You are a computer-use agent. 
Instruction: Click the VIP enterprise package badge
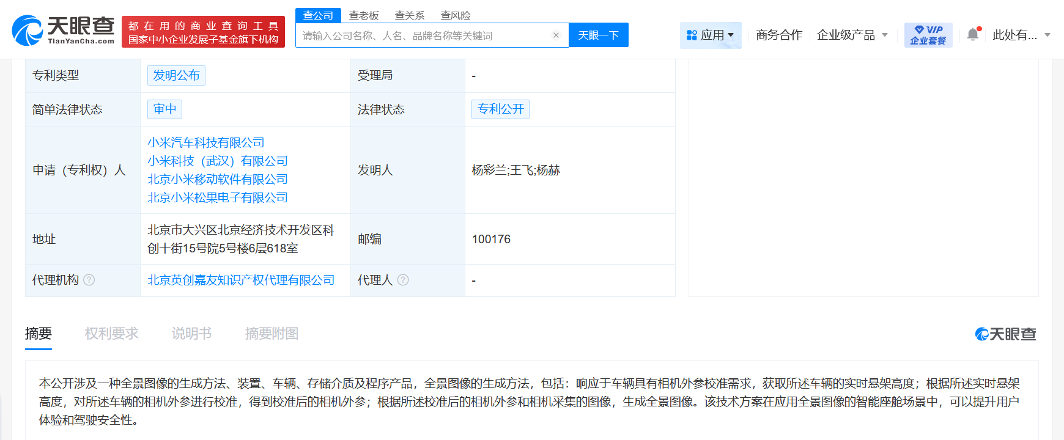928,35
